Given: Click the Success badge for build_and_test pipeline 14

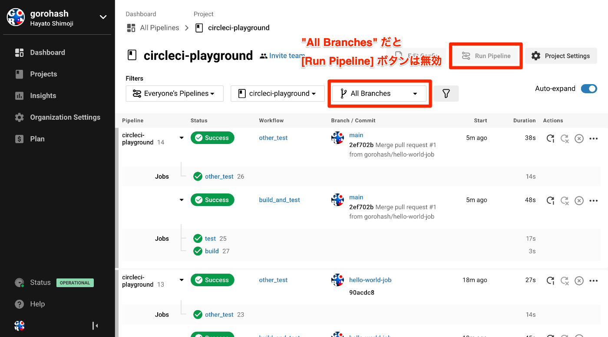Looking at the screenshot, I should pyautogui.click(x=212, y=200).
